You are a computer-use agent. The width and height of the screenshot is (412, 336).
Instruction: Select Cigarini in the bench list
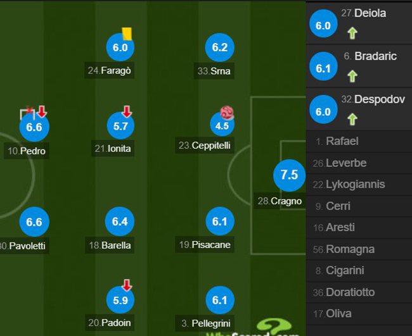(359, 270)
